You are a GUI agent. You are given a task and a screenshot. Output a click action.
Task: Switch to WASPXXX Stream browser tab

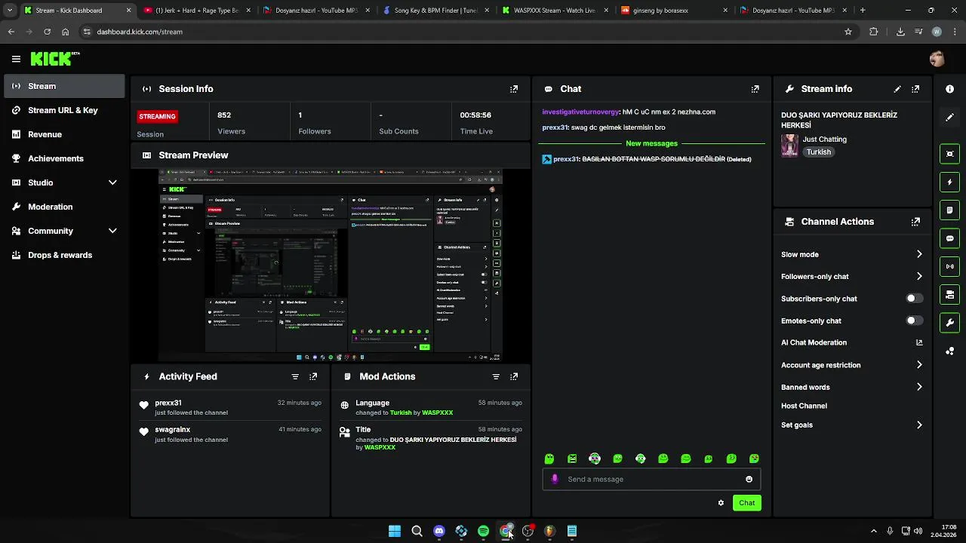point(554,11)
